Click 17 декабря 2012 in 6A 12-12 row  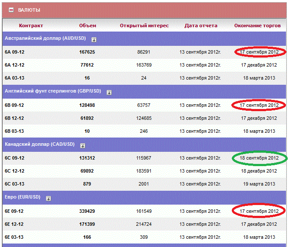click(x=259, y=65)
